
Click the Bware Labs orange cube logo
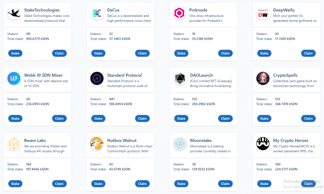click(14, 144)
